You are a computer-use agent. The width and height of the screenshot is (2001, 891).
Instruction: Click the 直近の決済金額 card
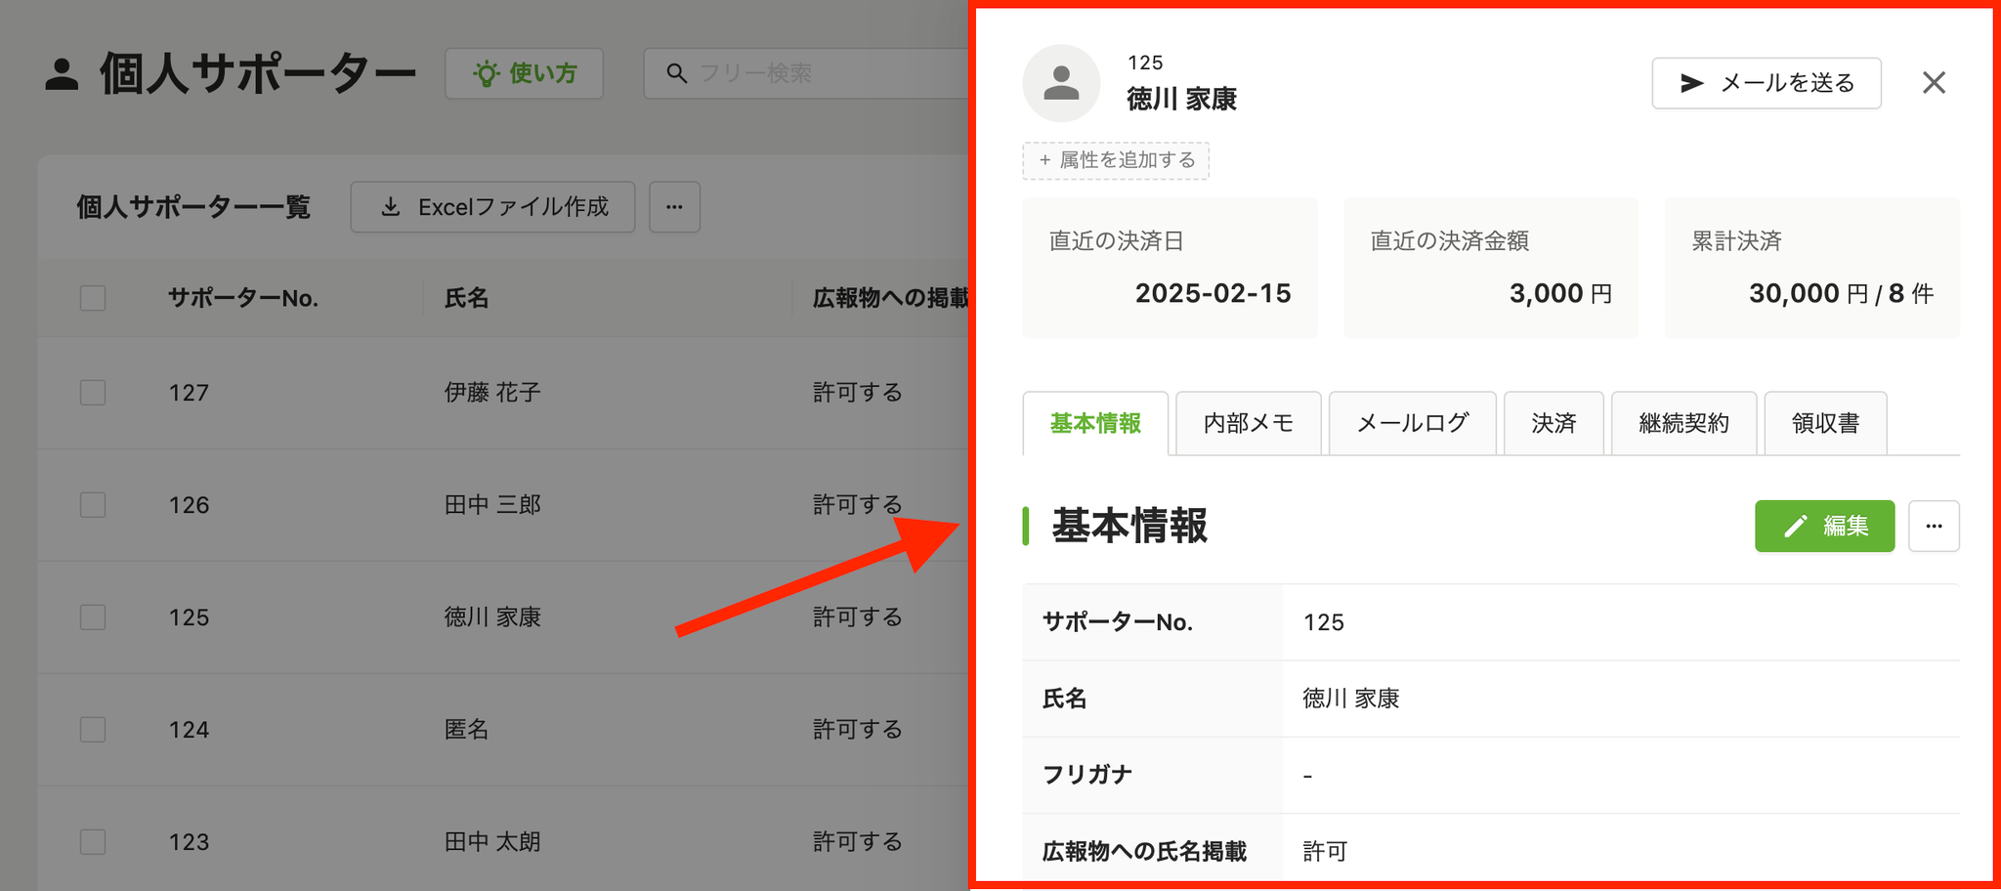(1491, 268)
